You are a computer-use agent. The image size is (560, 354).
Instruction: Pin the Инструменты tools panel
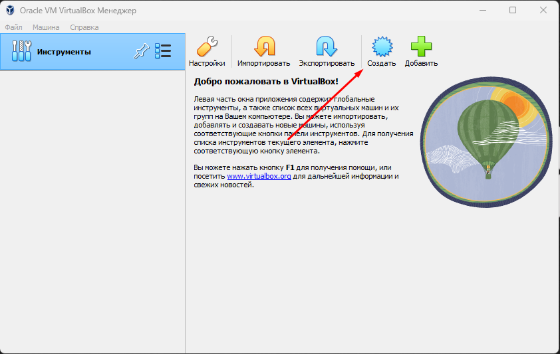coord(140,52)
